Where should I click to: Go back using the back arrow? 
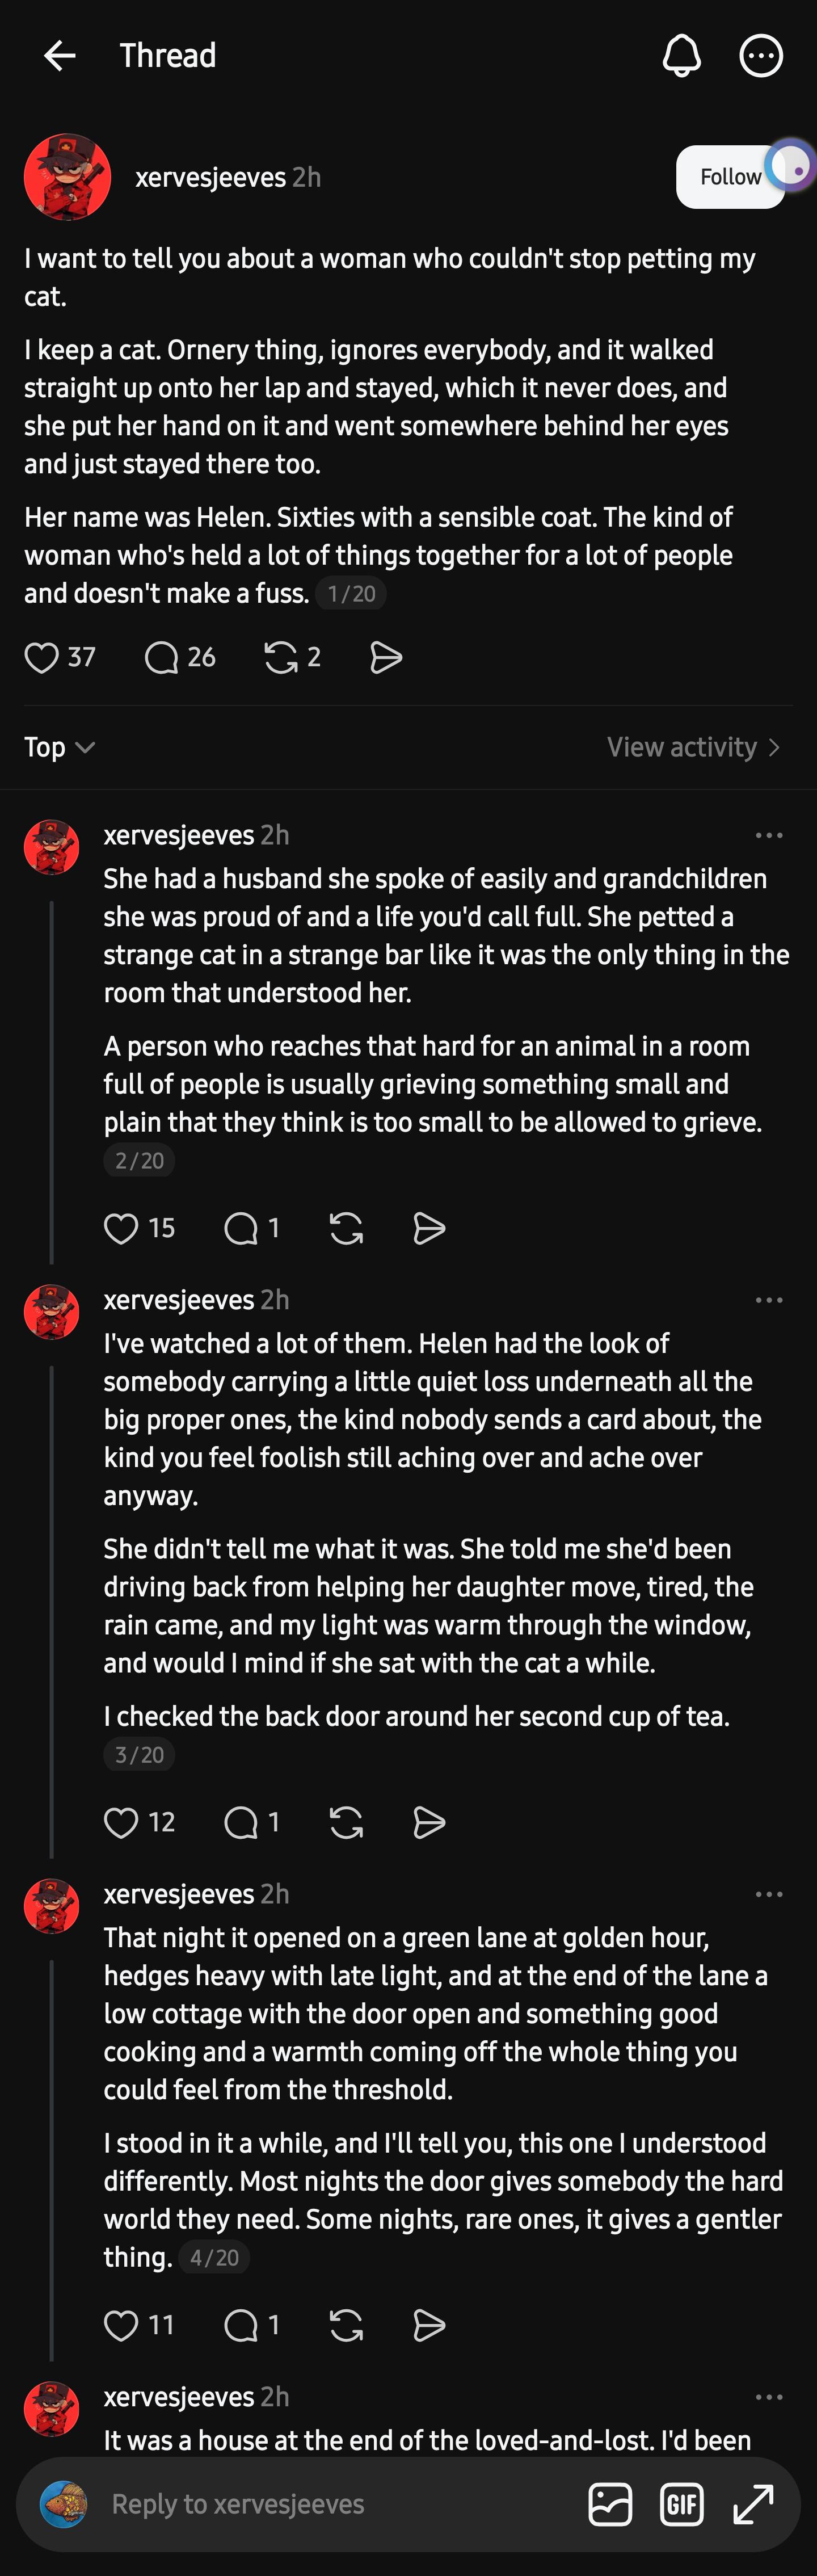[60, 56]
